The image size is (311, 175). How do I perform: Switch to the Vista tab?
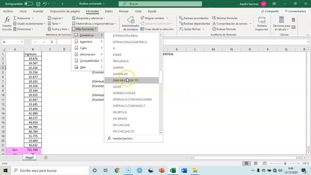[x=138, y=11]
